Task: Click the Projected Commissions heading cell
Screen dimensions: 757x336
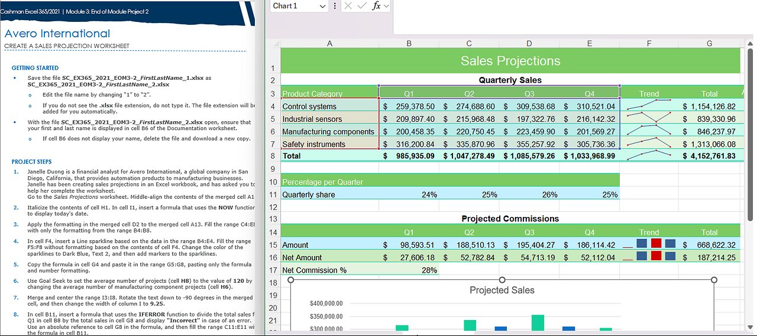Action: (510, 219)
